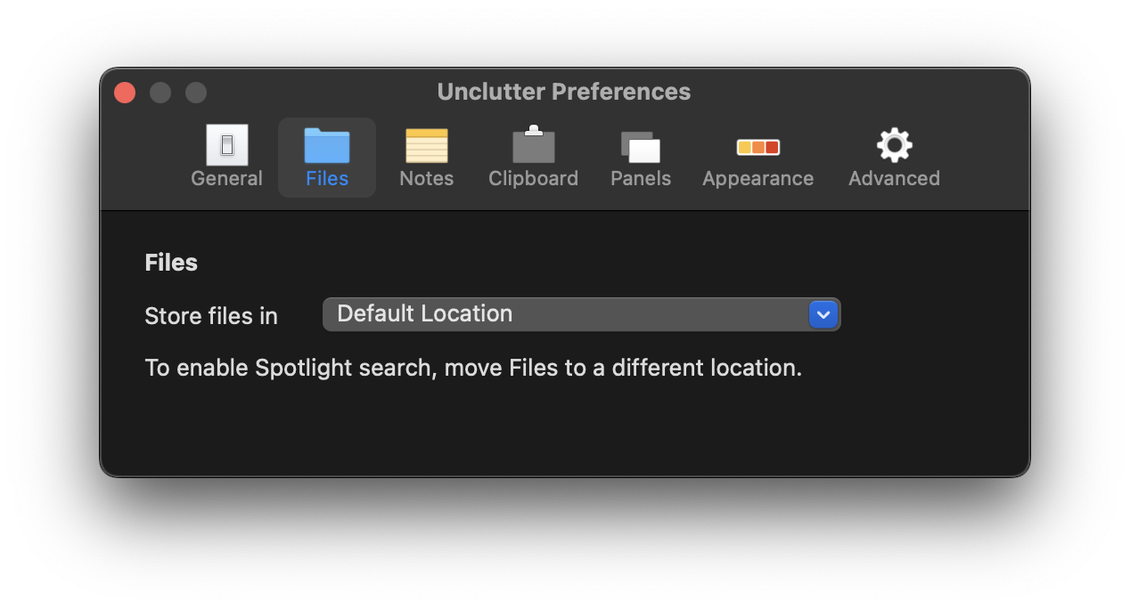The width and height of the screenshot is (1130, 609).
Task: Switch to the Notes preferences pane
Action: click(426, 158)
